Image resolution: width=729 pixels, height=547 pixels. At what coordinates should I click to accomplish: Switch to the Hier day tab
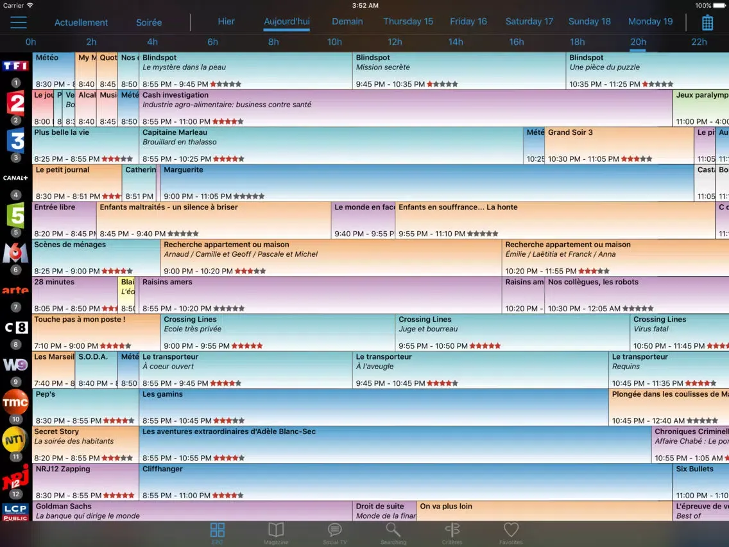click(226, 21)
